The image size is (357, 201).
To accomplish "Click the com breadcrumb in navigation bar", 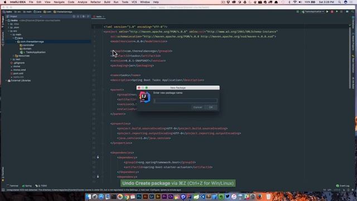I will [x=47, y=12].
